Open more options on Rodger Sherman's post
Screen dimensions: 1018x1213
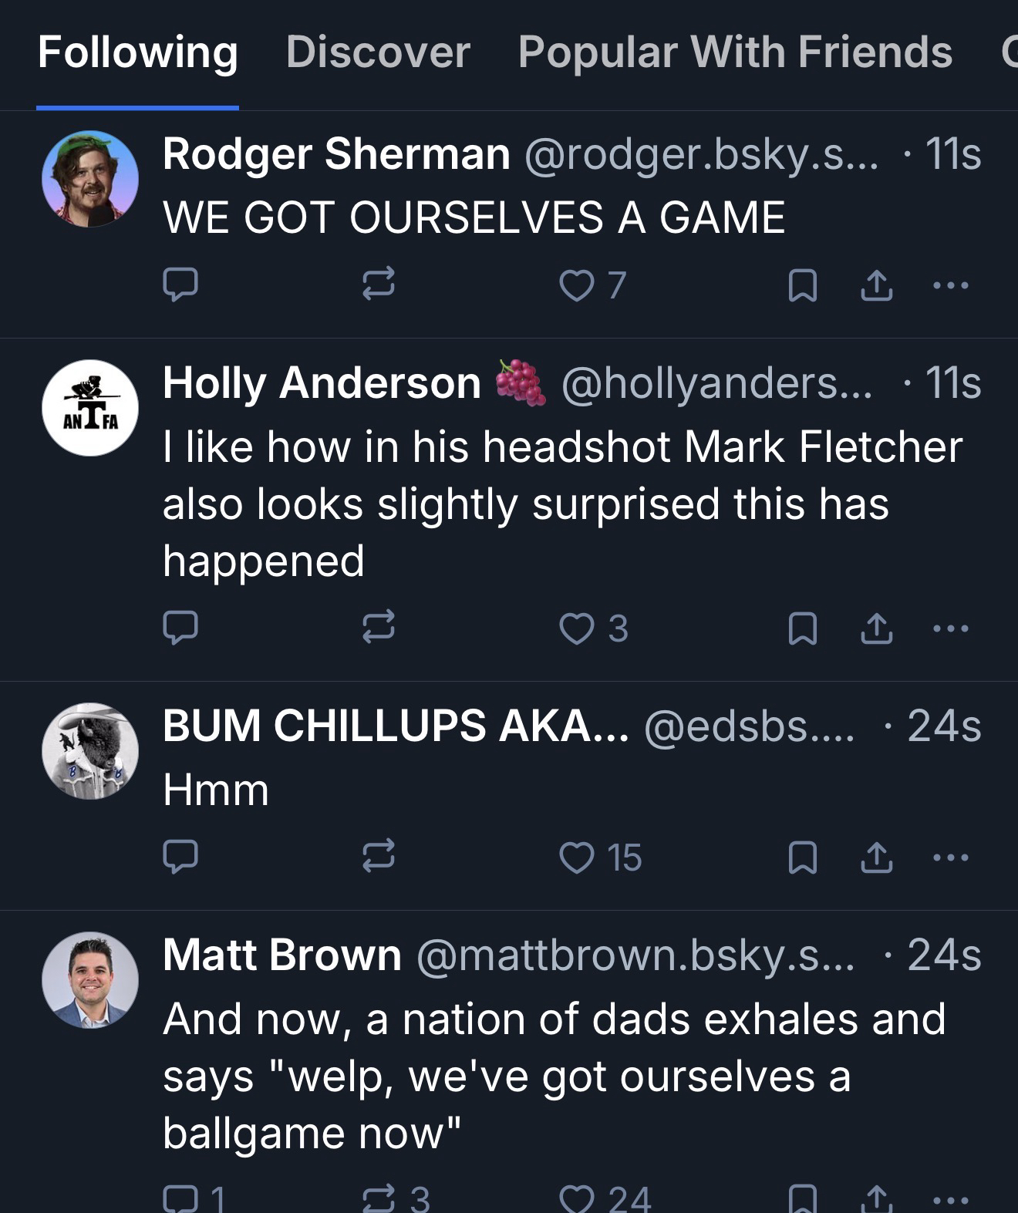point(950,285)
